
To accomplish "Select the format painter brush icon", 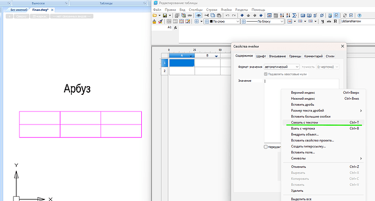I will click(x=160, y=22).
